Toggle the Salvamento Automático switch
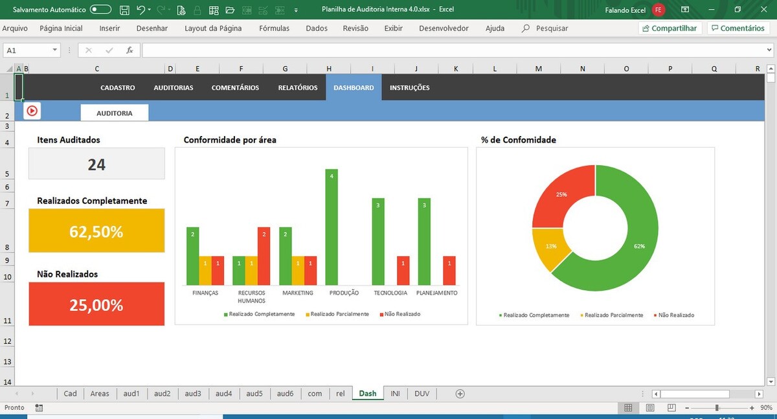This screenshot has width=777, height=419. tap(100, 10)
